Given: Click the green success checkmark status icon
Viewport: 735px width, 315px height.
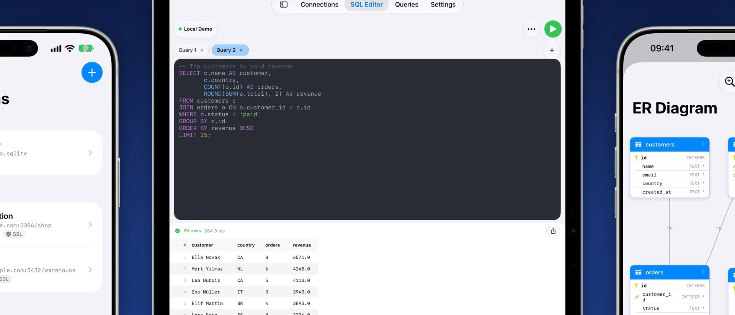Looking at the screenshot, I should click(x=178, y=231).
